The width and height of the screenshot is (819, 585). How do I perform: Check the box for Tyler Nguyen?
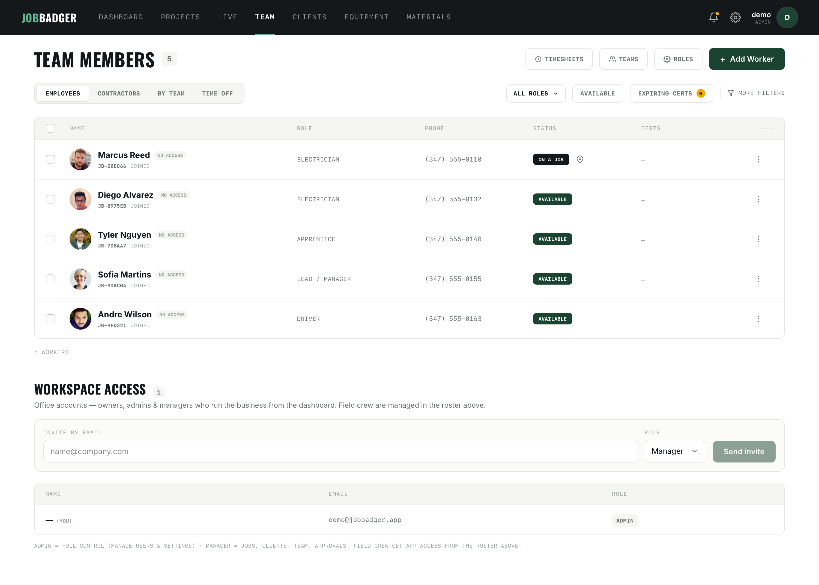click(50, 239)
